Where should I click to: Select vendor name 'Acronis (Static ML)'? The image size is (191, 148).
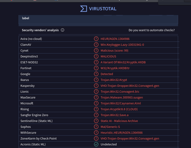click(x=33, y=144)
